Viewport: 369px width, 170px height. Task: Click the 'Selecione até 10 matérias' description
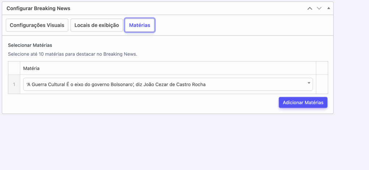73,54
